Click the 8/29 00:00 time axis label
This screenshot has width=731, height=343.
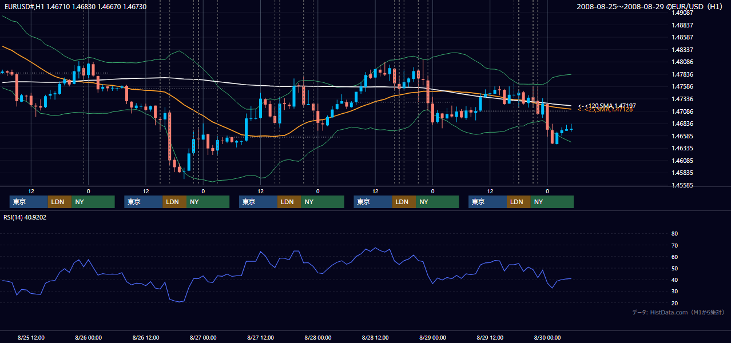click(x=433, y=338)
